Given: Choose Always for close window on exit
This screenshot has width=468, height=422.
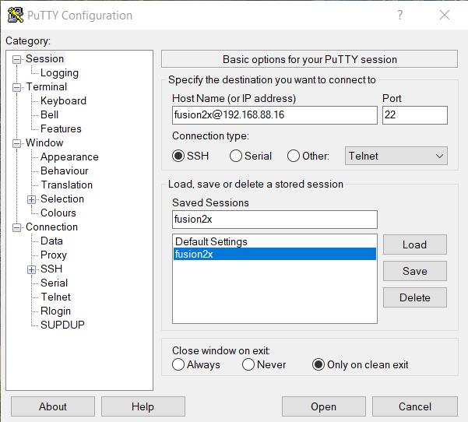Looking at the screenshot, I should tap(178, 364).
